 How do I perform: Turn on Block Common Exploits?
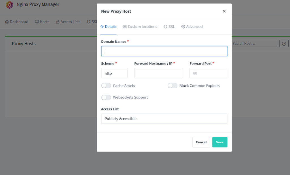click(172, 86)
